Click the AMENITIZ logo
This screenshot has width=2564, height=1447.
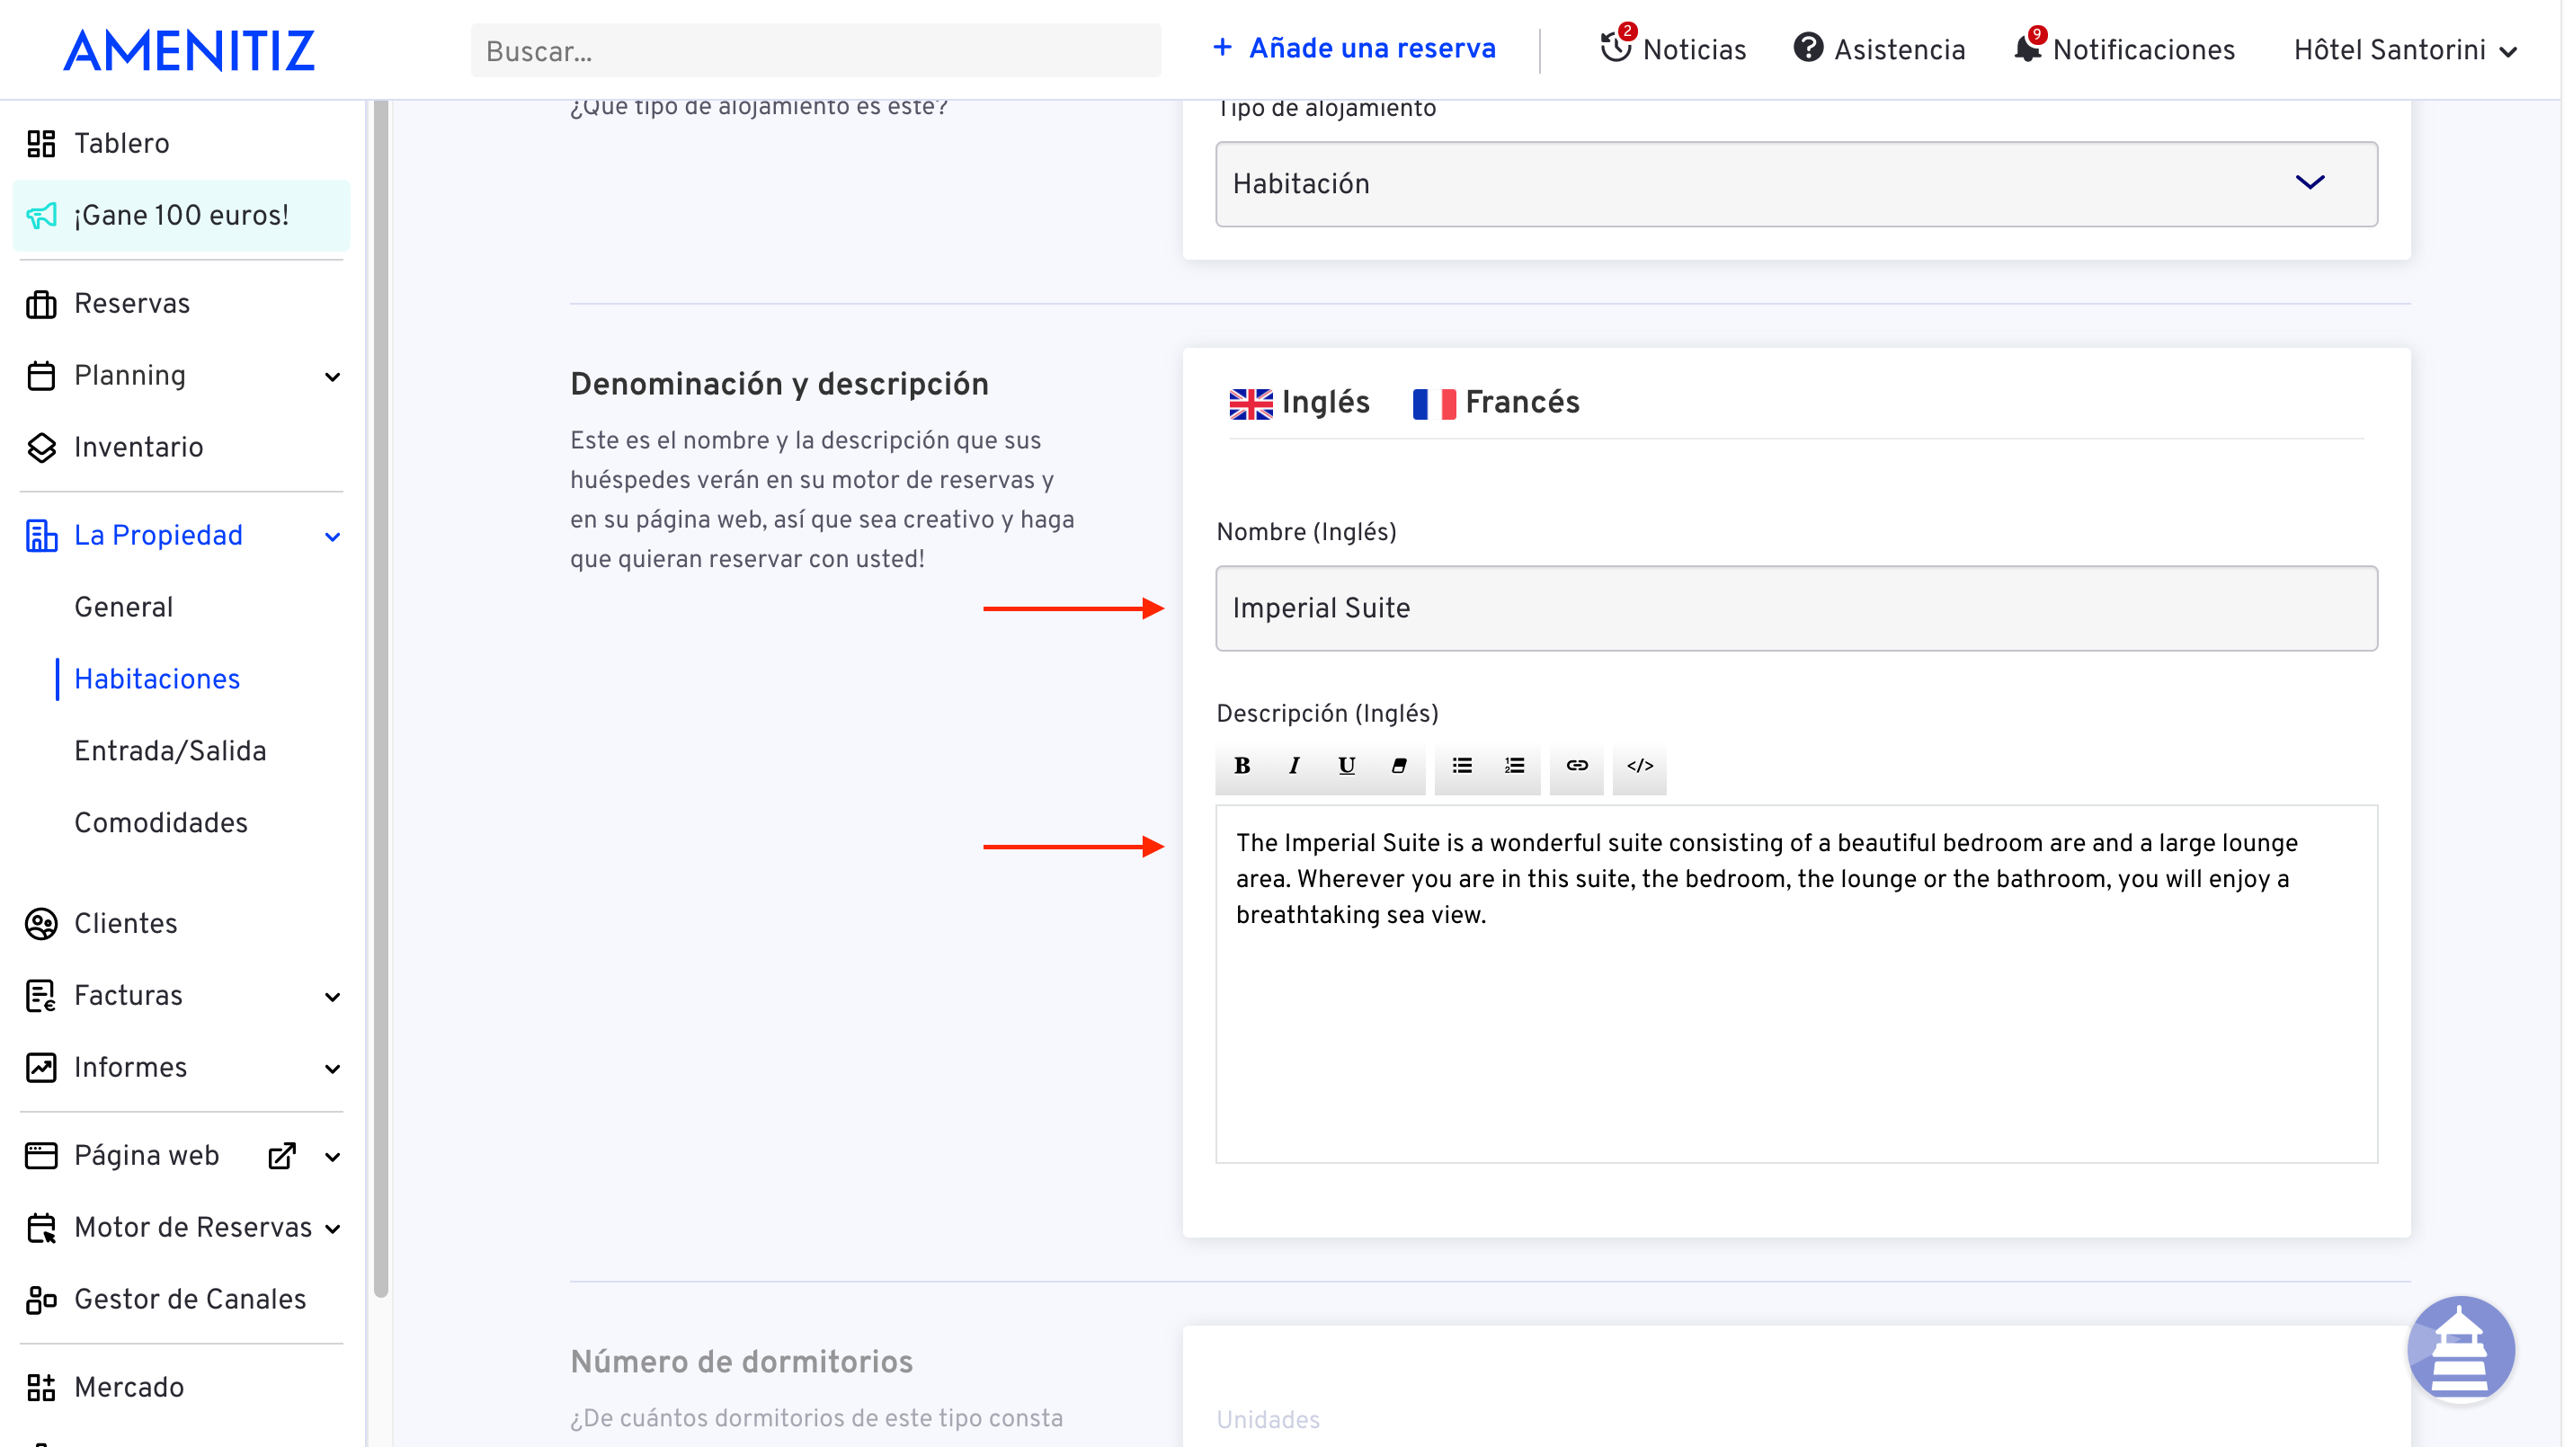coord(189,49)
